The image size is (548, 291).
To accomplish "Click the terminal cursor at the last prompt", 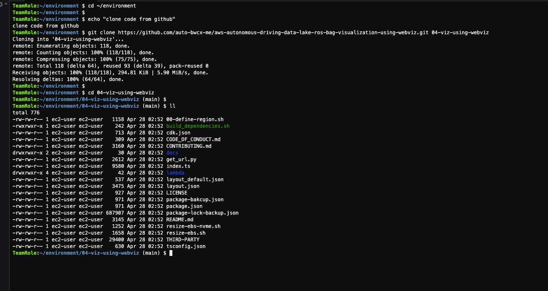I will [171, 253].
